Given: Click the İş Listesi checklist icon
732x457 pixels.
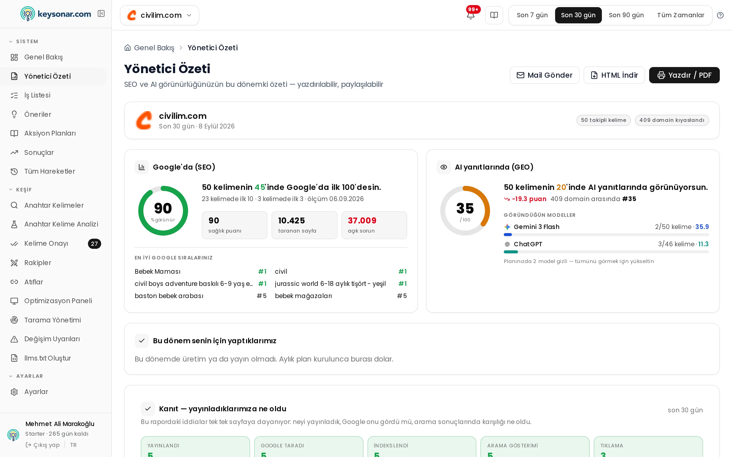Looking at the screenshot, I should pos(14,95).
